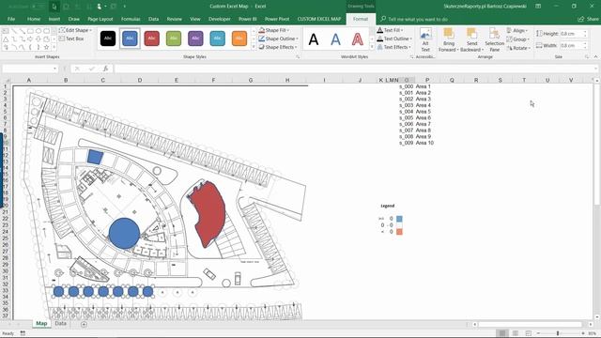Open Group dropdown in Arrange group

click(x=517, y=39)
